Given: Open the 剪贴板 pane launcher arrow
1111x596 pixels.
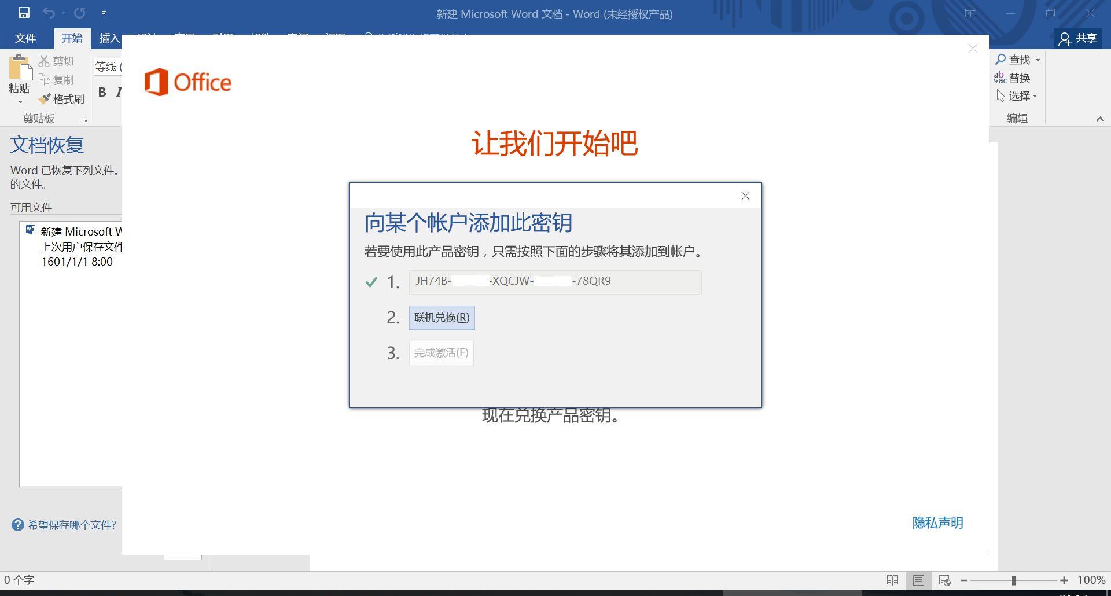Looking at the screenshot, I should (84, 119).
